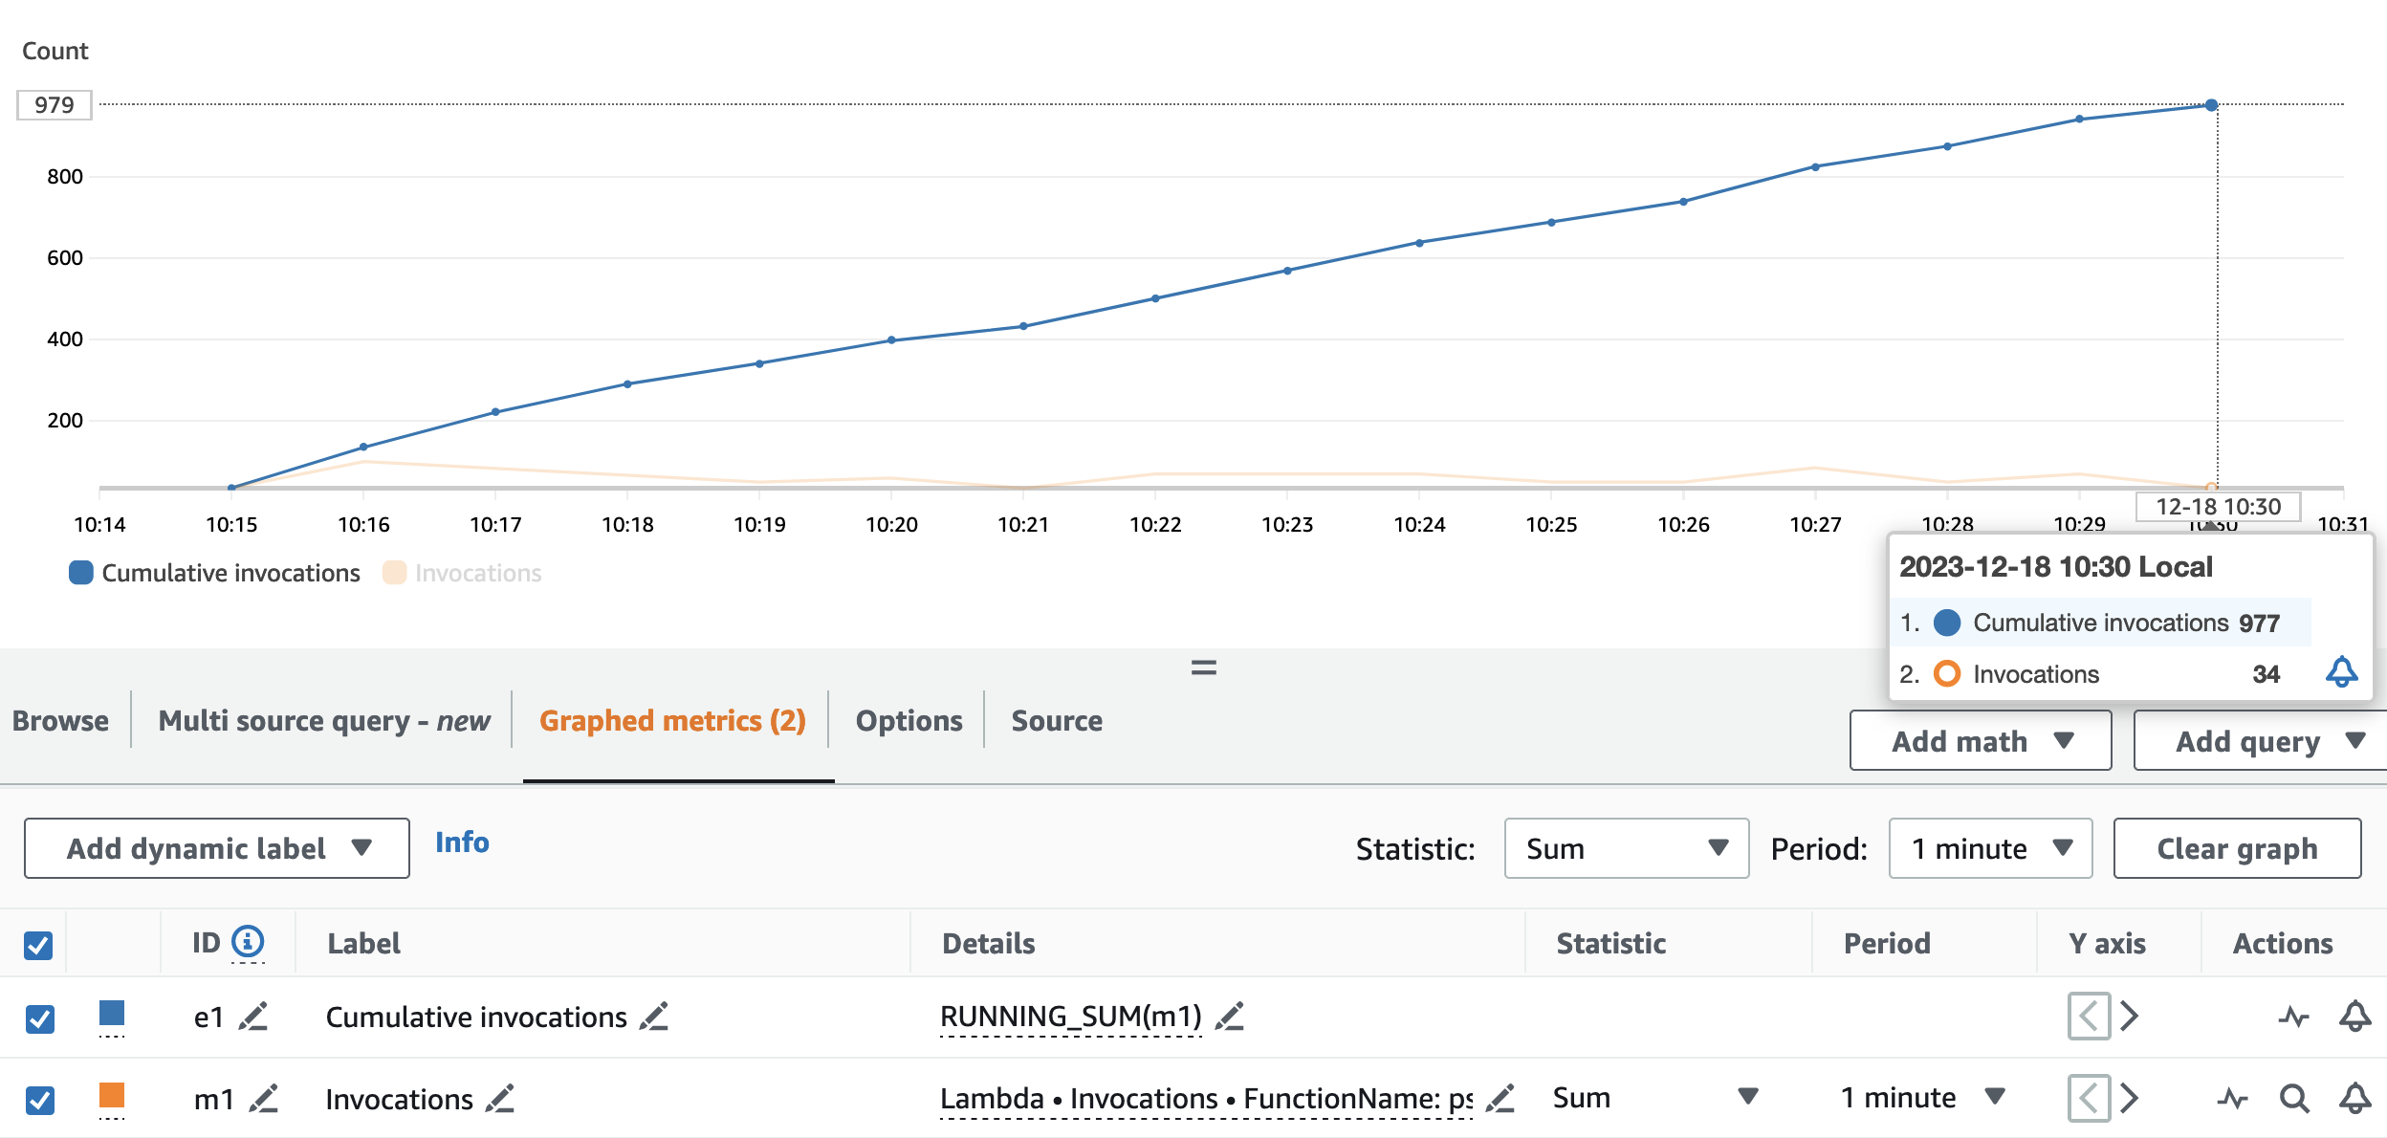Uncheck the e1 metric checkbox

39,1018
